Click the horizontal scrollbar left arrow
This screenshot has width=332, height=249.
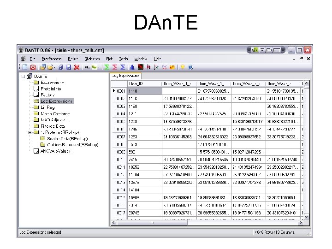114,223
